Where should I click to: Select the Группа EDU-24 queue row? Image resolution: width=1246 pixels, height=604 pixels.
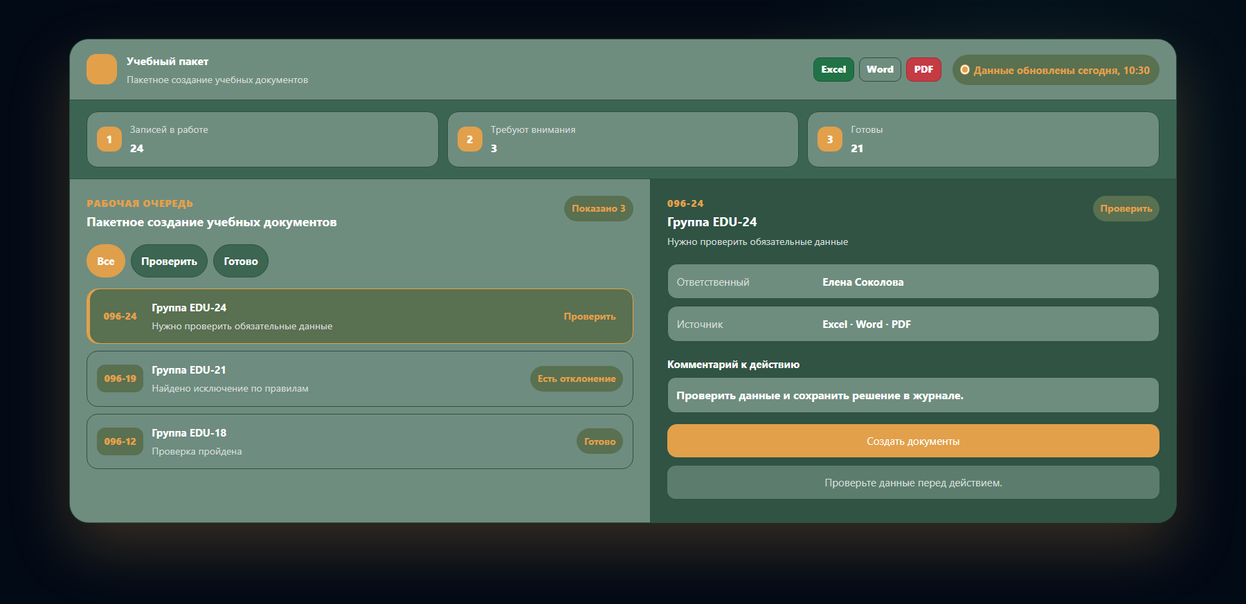[x=360, y=316]
